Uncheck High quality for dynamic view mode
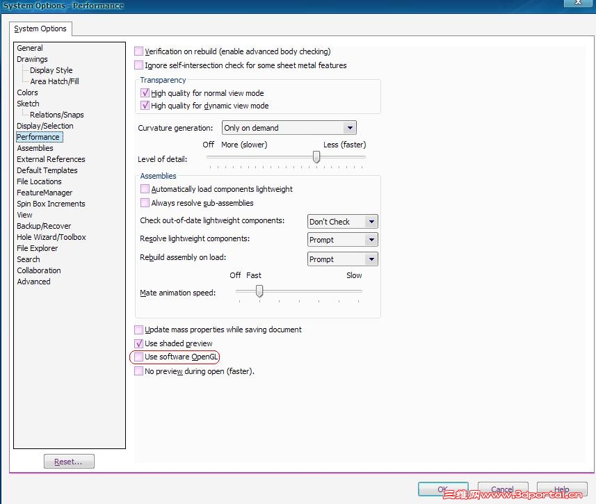The image size is (596, 504). (145, 105)
